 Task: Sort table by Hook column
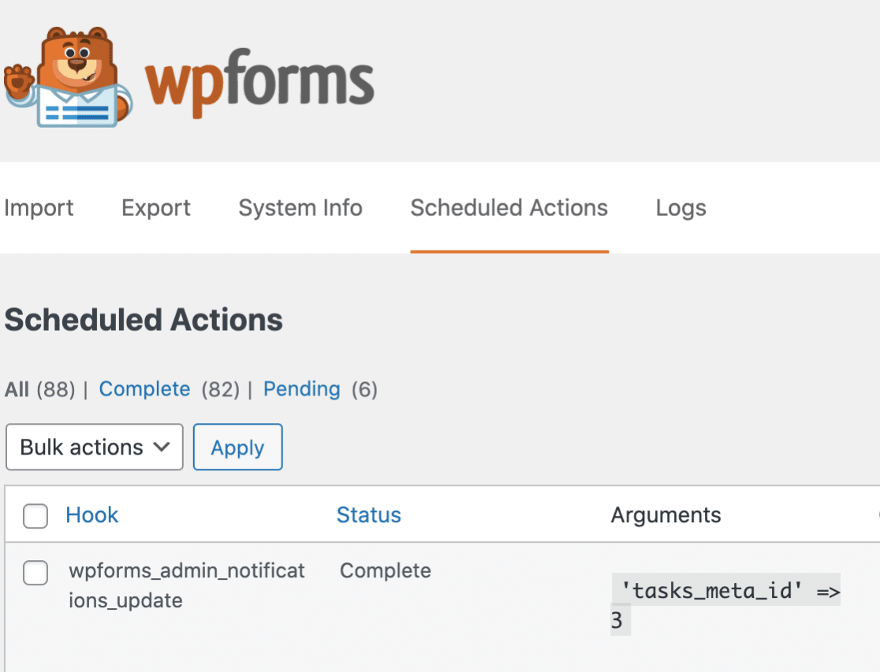click(92, 515)
